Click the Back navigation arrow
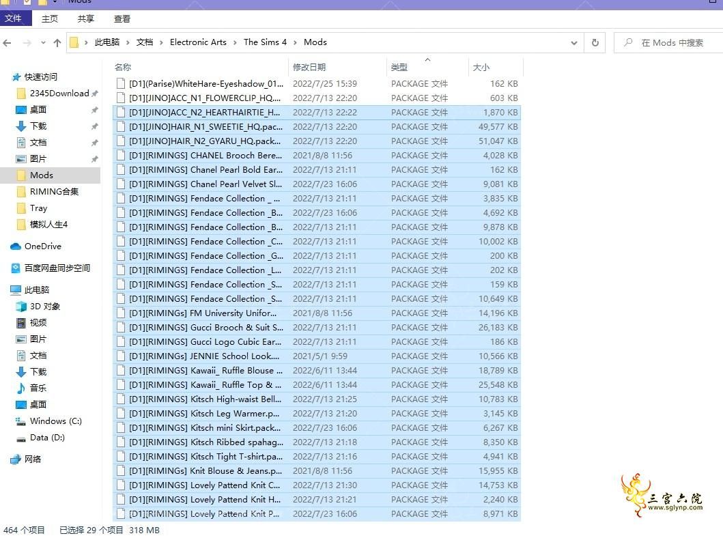The width and height of the screenshot is (723, 538). tap(7, 43)
